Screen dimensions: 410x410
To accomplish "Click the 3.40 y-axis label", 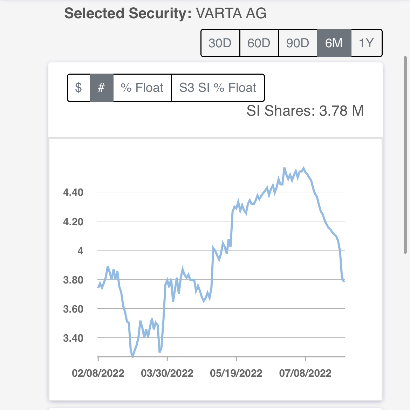I will pyautogui.click(x=73, y=338).
